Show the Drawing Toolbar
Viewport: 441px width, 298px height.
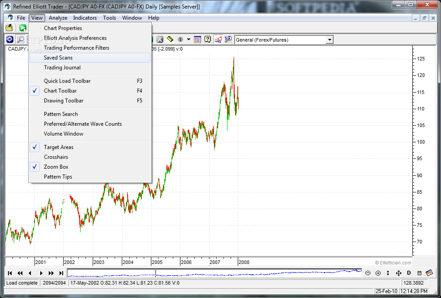pyautogui.click(x=90, y=101)
